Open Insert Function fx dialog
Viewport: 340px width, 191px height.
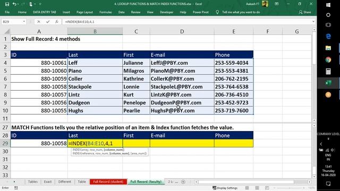coord(57,22)
